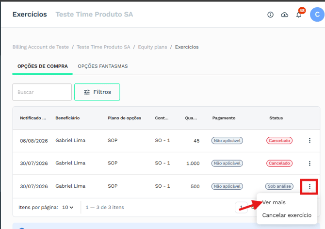This screenshot has height=229, width=325.
Task: Open Equity plans breadcrumb link
Action: pos(152,47)
